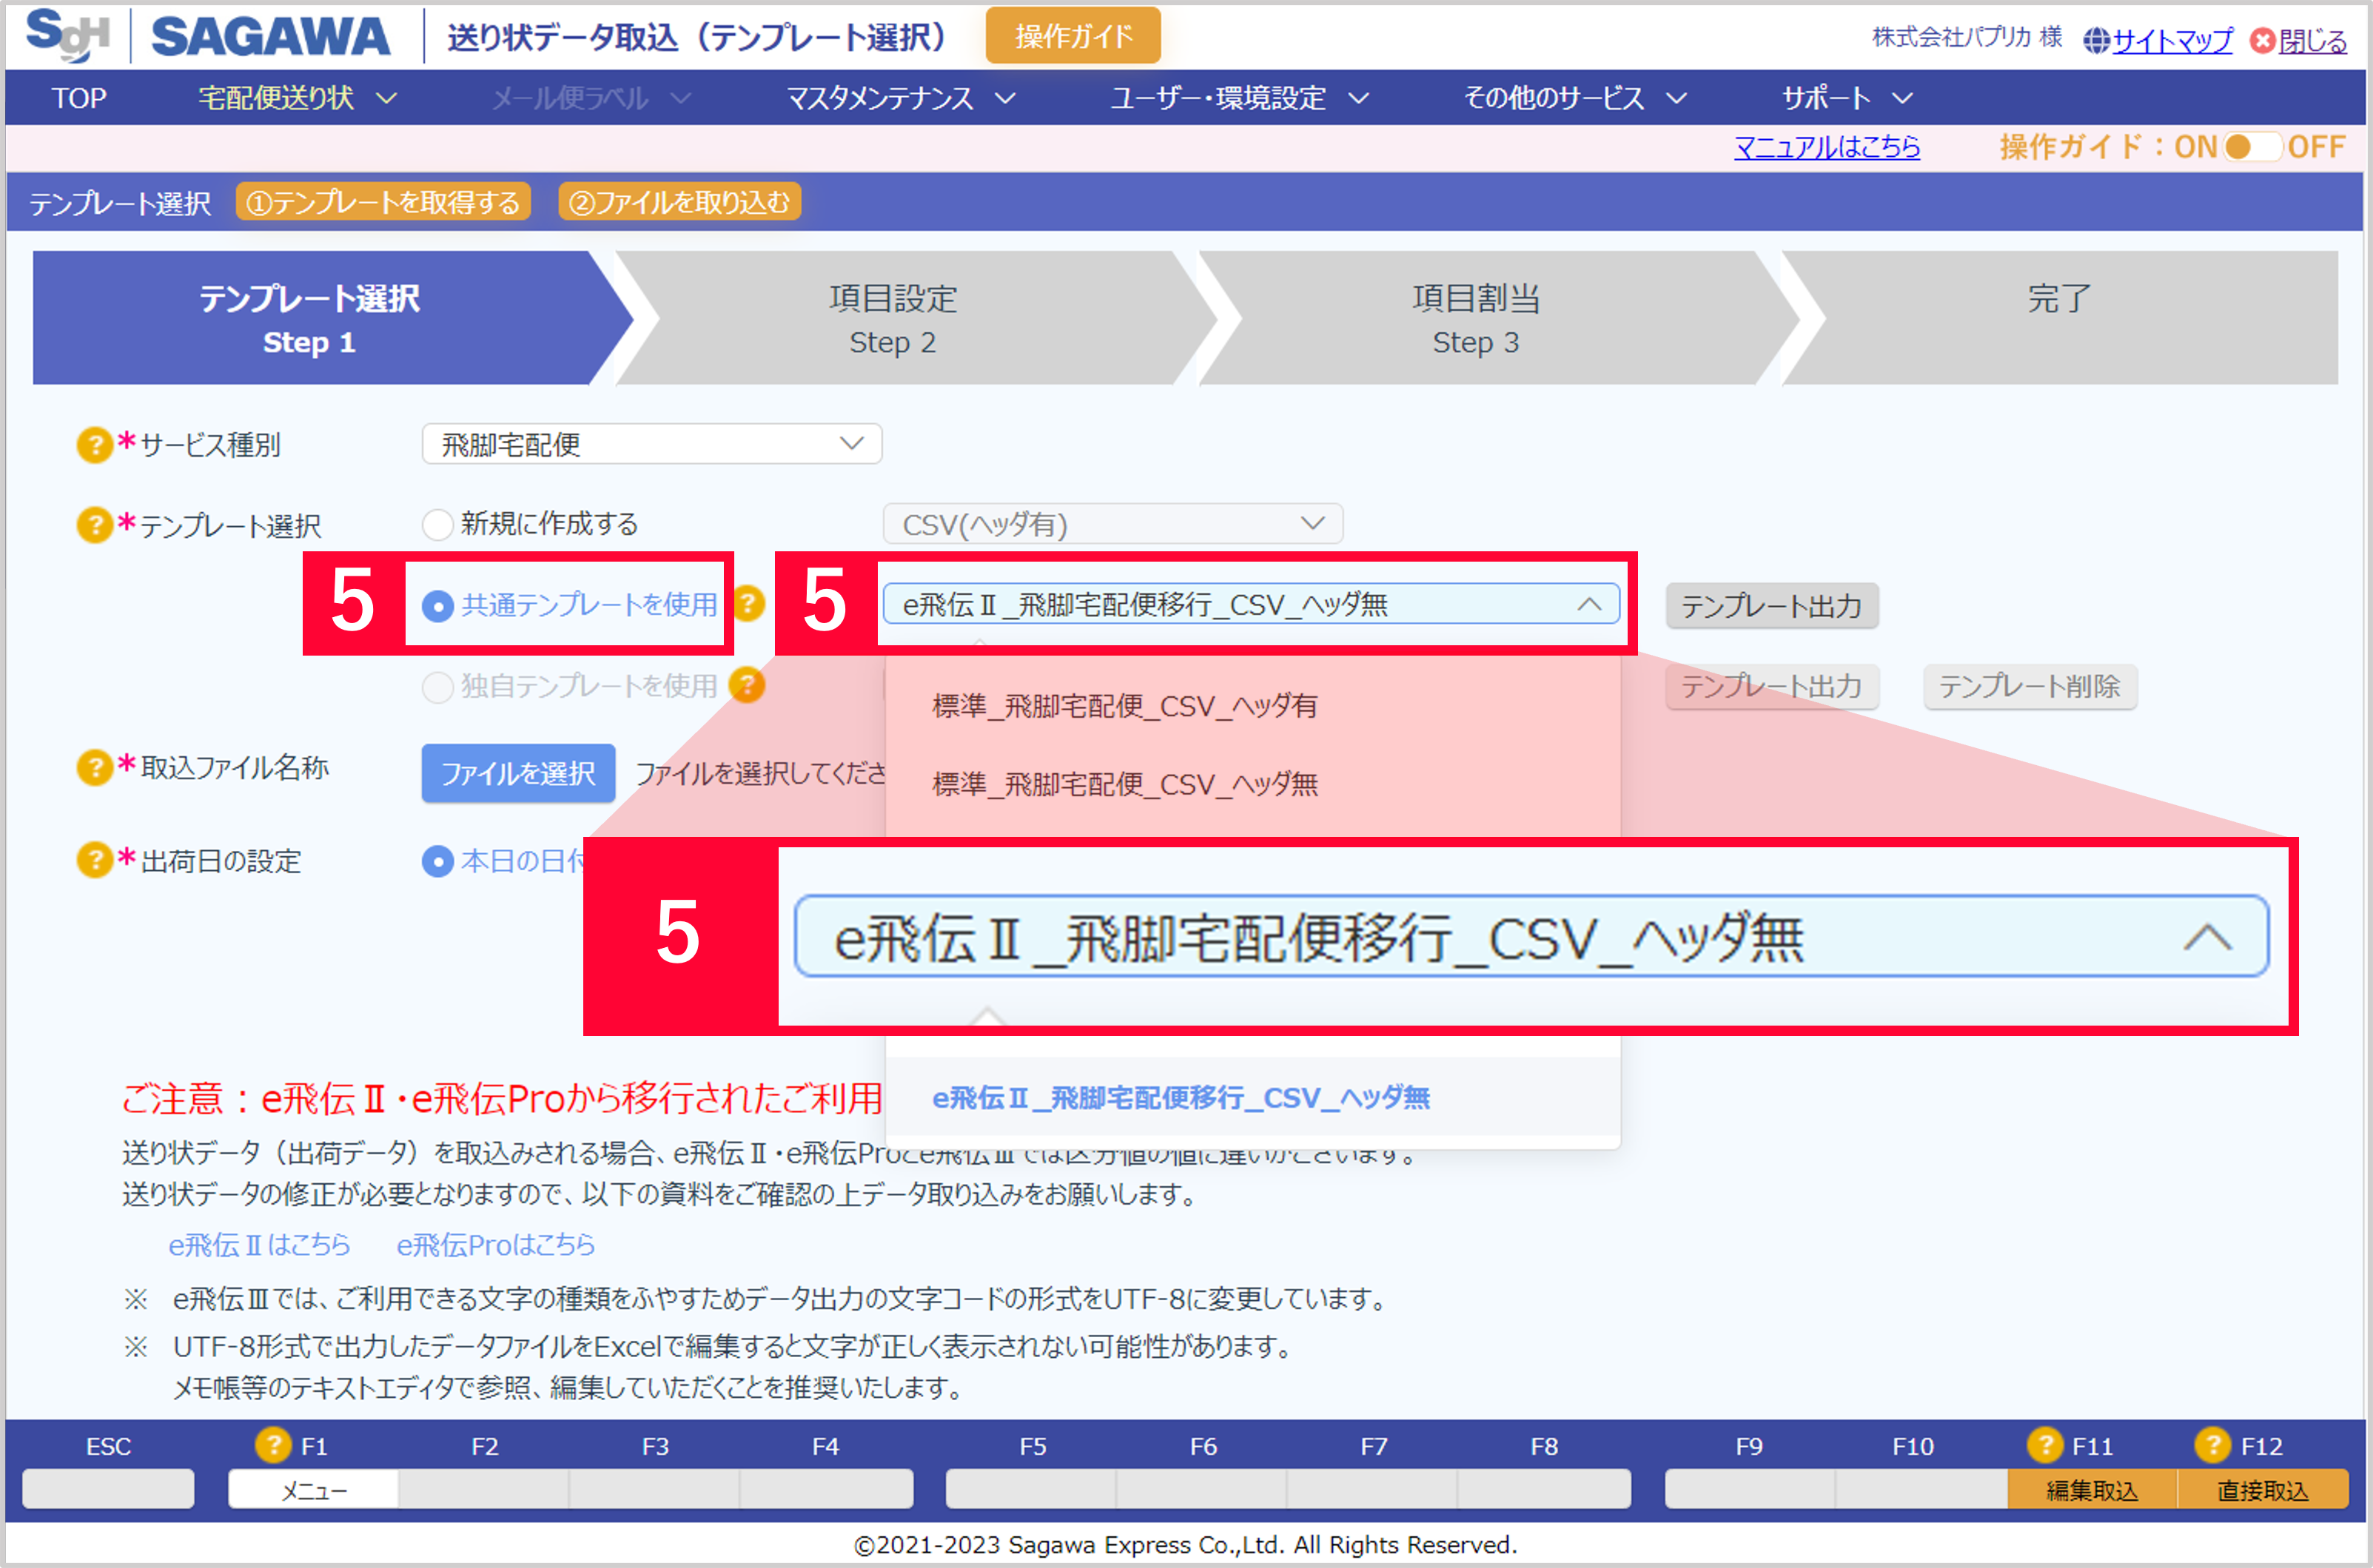Select 共通テンプレートを使用 radio button
The width and height of the screenshot is (2373, 1568).
437,606
